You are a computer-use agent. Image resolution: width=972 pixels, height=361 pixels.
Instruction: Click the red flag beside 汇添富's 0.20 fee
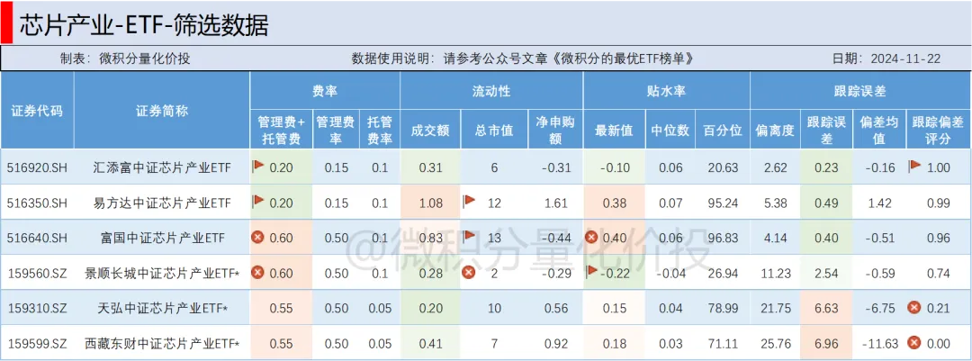coord(258,167)
